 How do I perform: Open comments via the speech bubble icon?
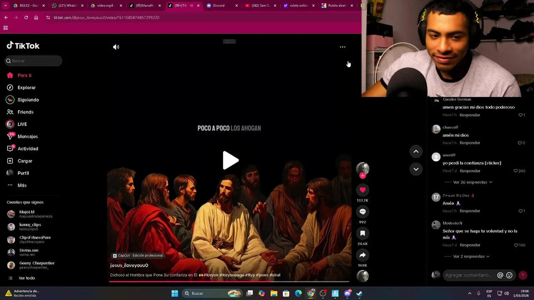pos(363,212)
